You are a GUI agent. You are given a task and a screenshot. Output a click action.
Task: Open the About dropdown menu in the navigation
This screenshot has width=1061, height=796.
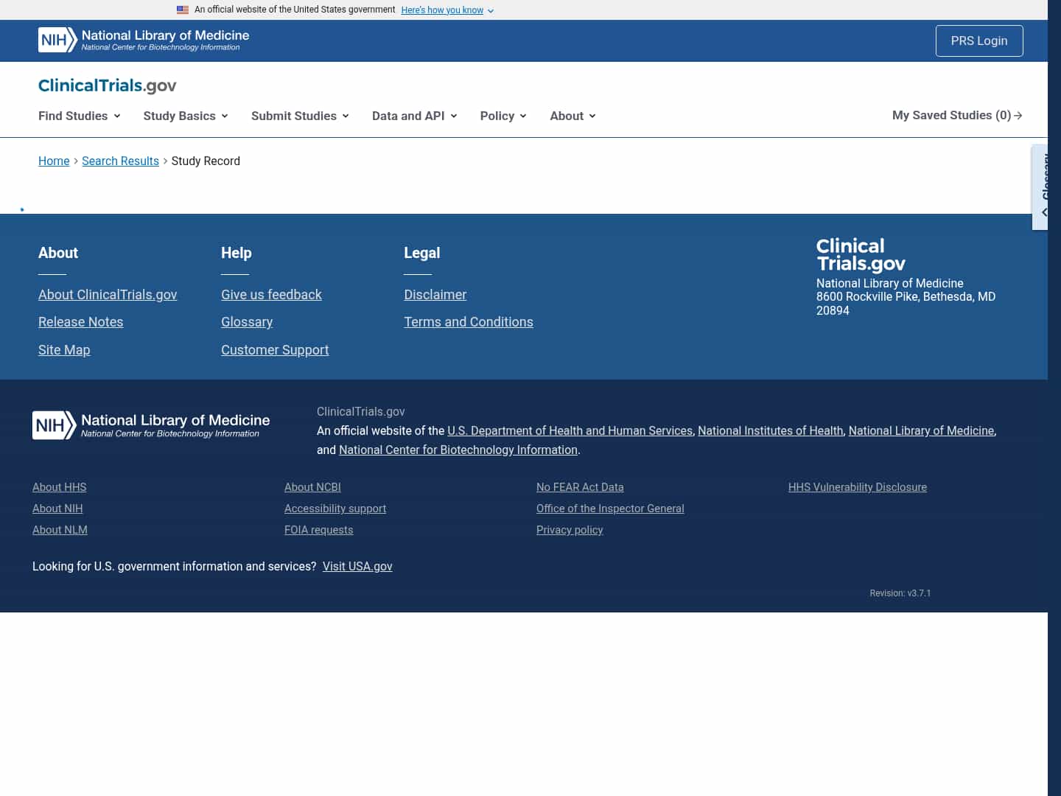click(x=572, y=116)
